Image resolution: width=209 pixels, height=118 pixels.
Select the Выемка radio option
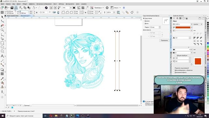[144, 21]
